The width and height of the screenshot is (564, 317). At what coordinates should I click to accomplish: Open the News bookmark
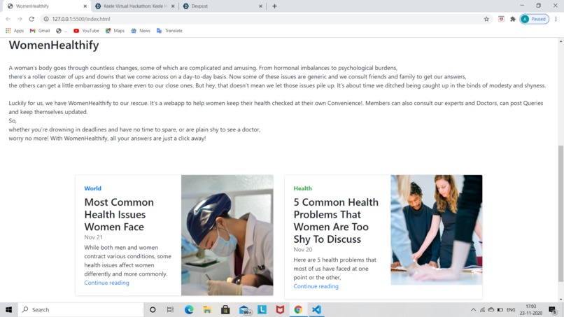pyautogui.click(x=141, y=31)
